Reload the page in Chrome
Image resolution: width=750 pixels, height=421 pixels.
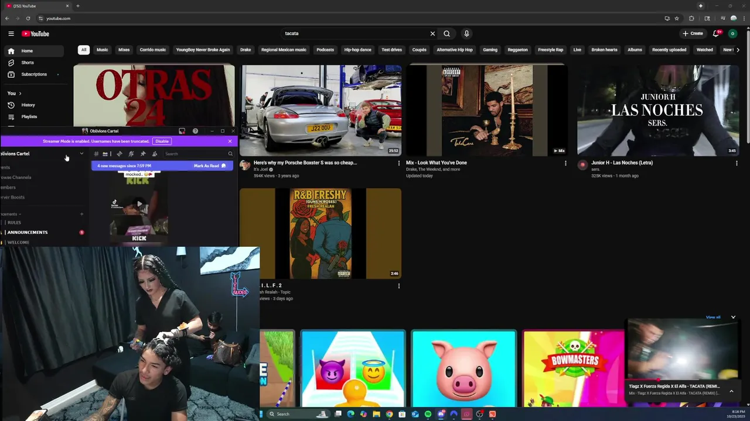coord(28,18)
